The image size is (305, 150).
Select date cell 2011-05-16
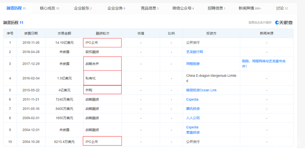tap(31, 109)
